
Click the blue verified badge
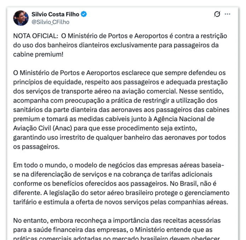click(84, 14)
